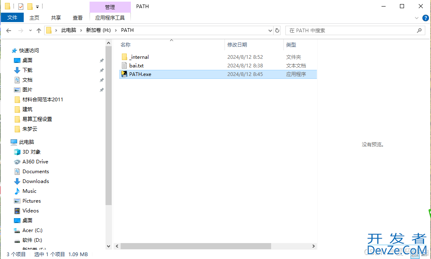Click date 2024/8/12 8:52 of _internal
The image size is (431, 259).
245,57
